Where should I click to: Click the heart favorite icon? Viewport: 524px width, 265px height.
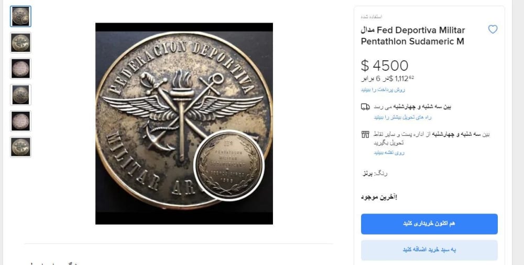point(493,29)
